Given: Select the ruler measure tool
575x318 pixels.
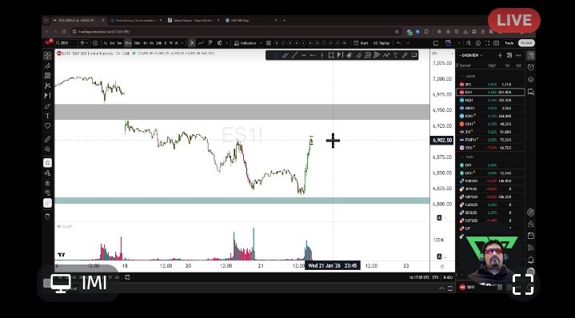Looking at the screenshot, I should pos(47,139).
